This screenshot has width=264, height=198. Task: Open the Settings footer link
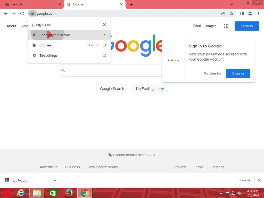218,167
